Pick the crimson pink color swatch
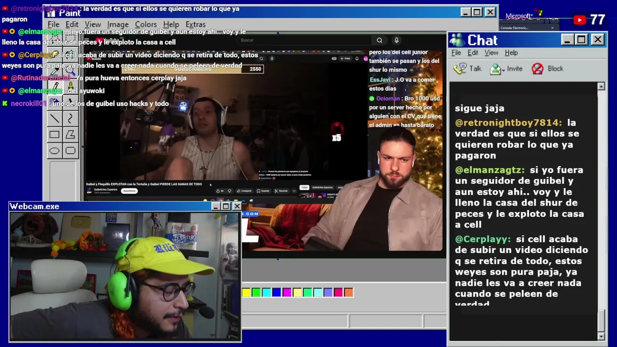Screen dimensions: 617x347 point(338,292)
